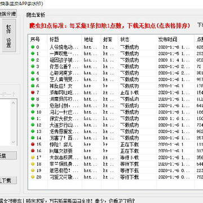Choose the green status dot of row 12
The width and height of the screenshot is (203, 203).
tap(33, 125)
